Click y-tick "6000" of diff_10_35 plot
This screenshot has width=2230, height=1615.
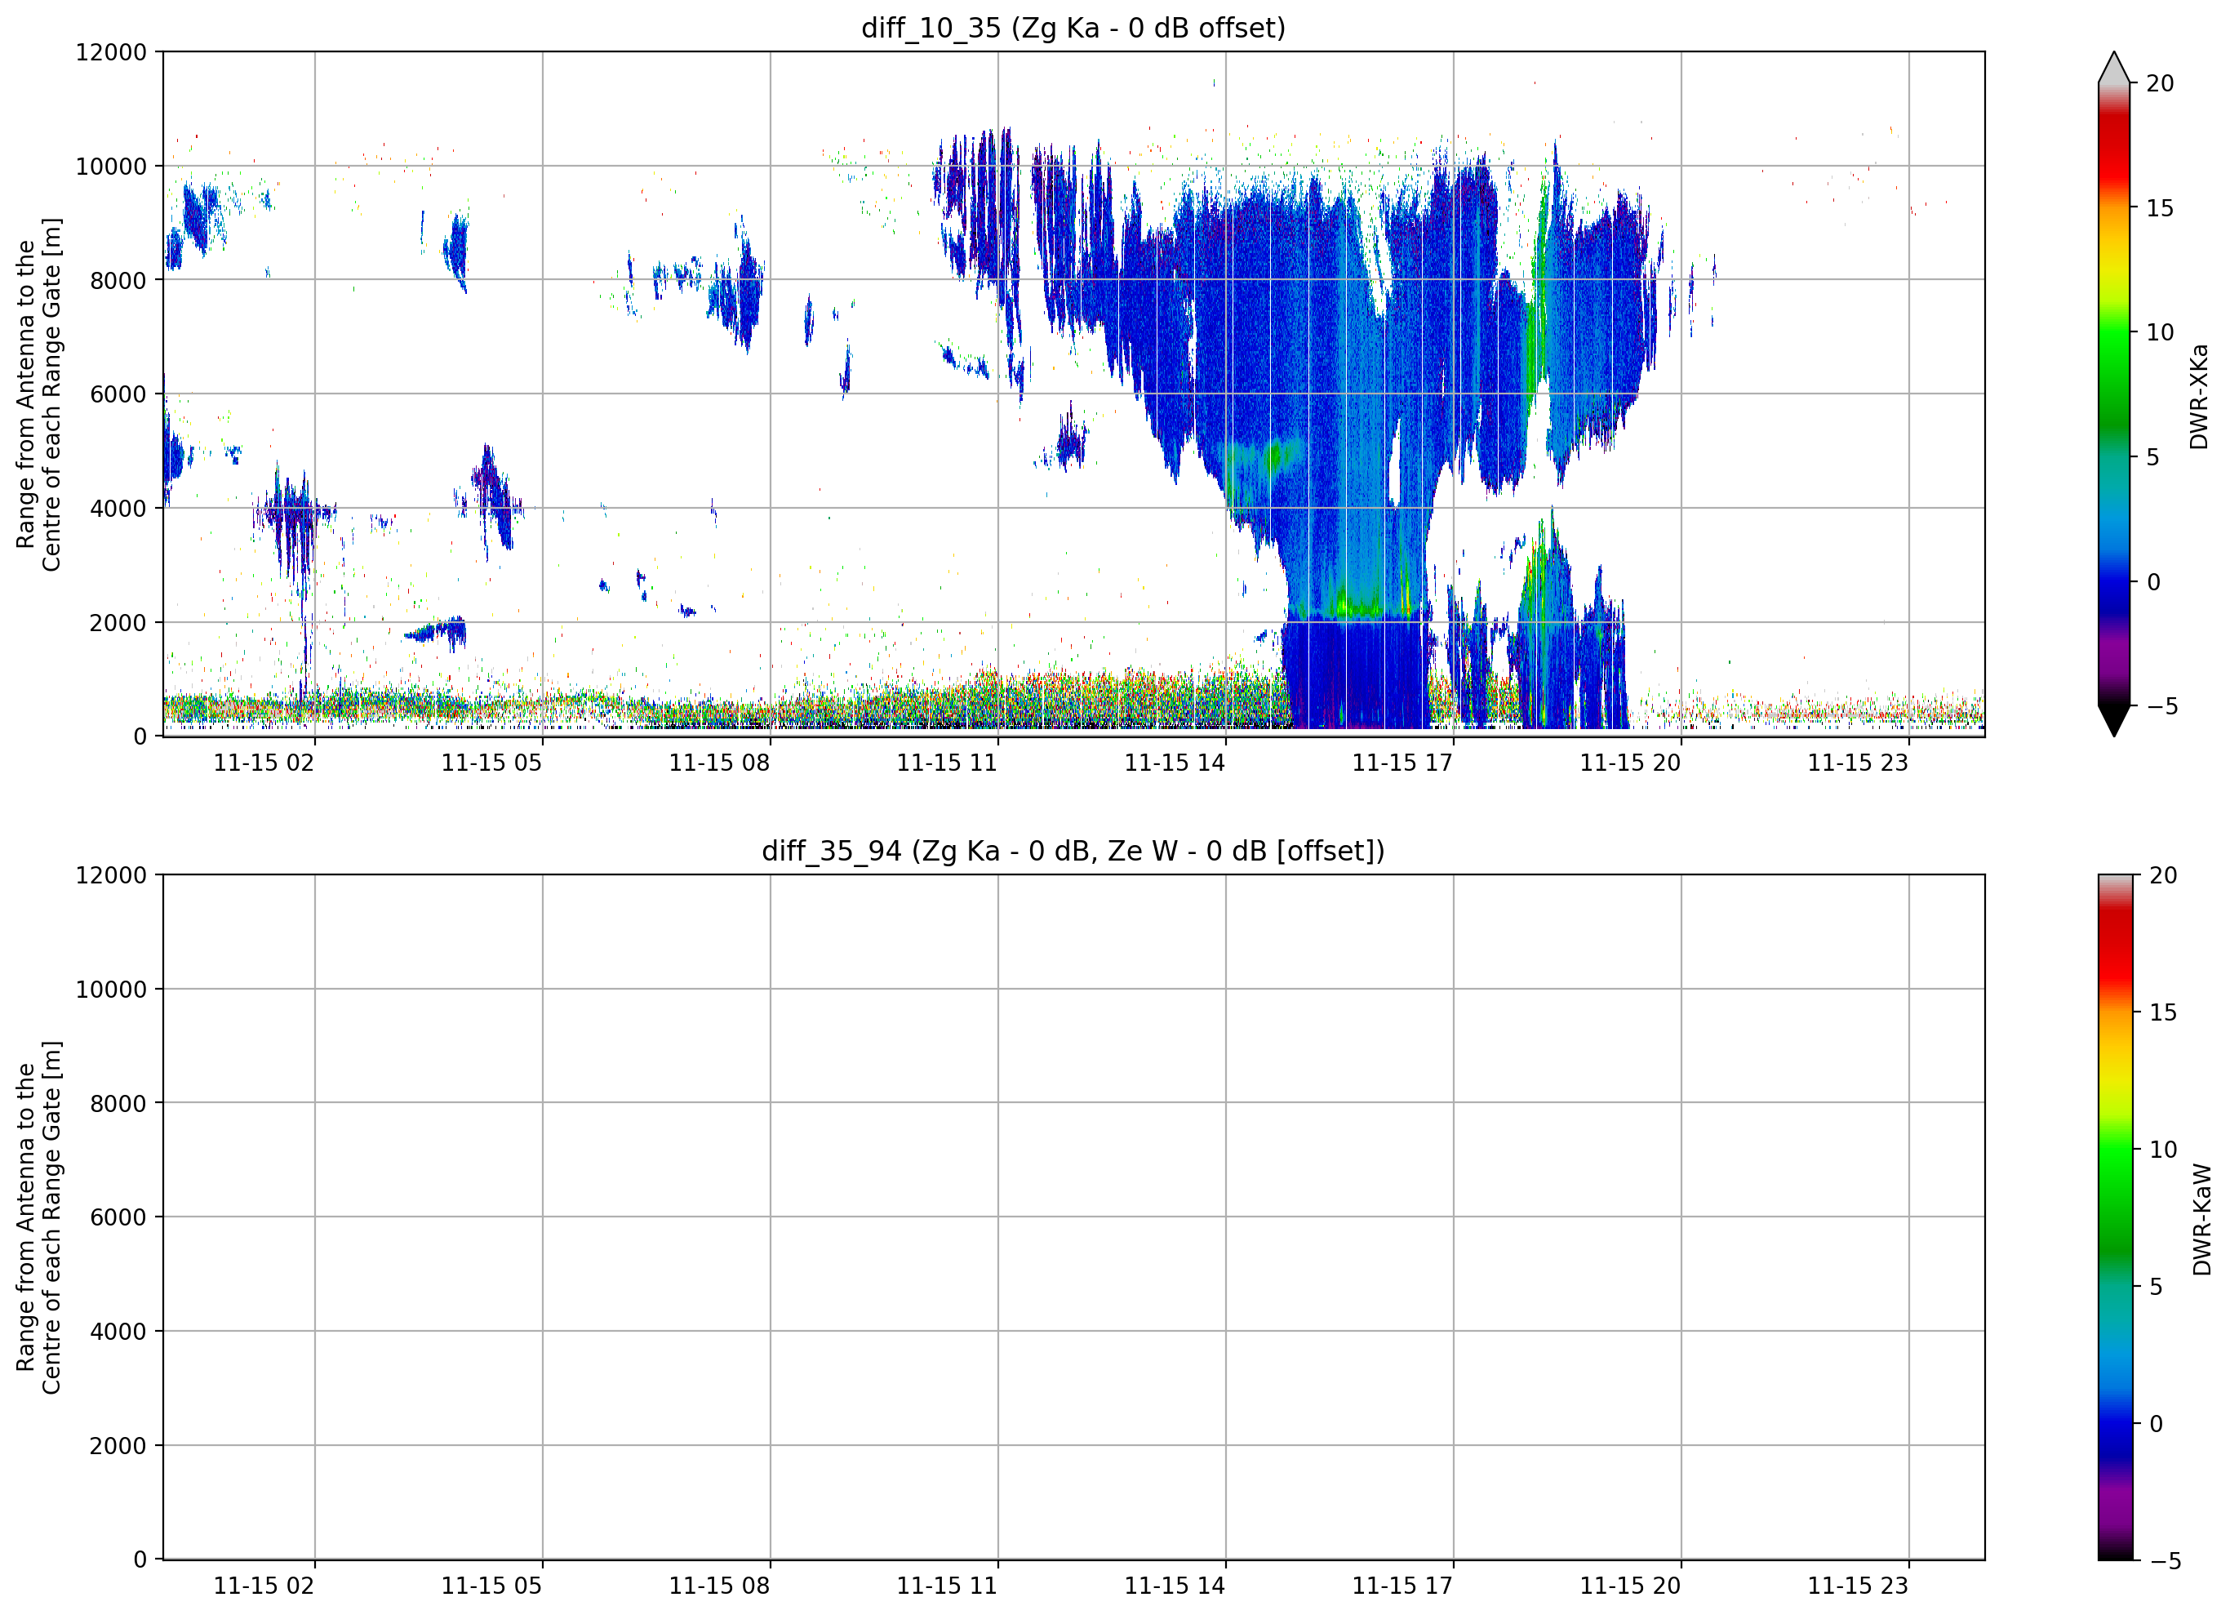pos(118,394)
